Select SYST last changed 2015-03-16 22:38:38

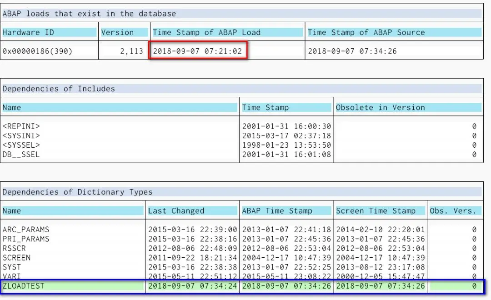[x=193, y=267]
